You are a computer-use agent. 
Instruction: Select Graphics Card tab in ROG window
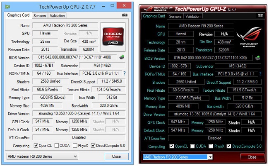point(154,16)
